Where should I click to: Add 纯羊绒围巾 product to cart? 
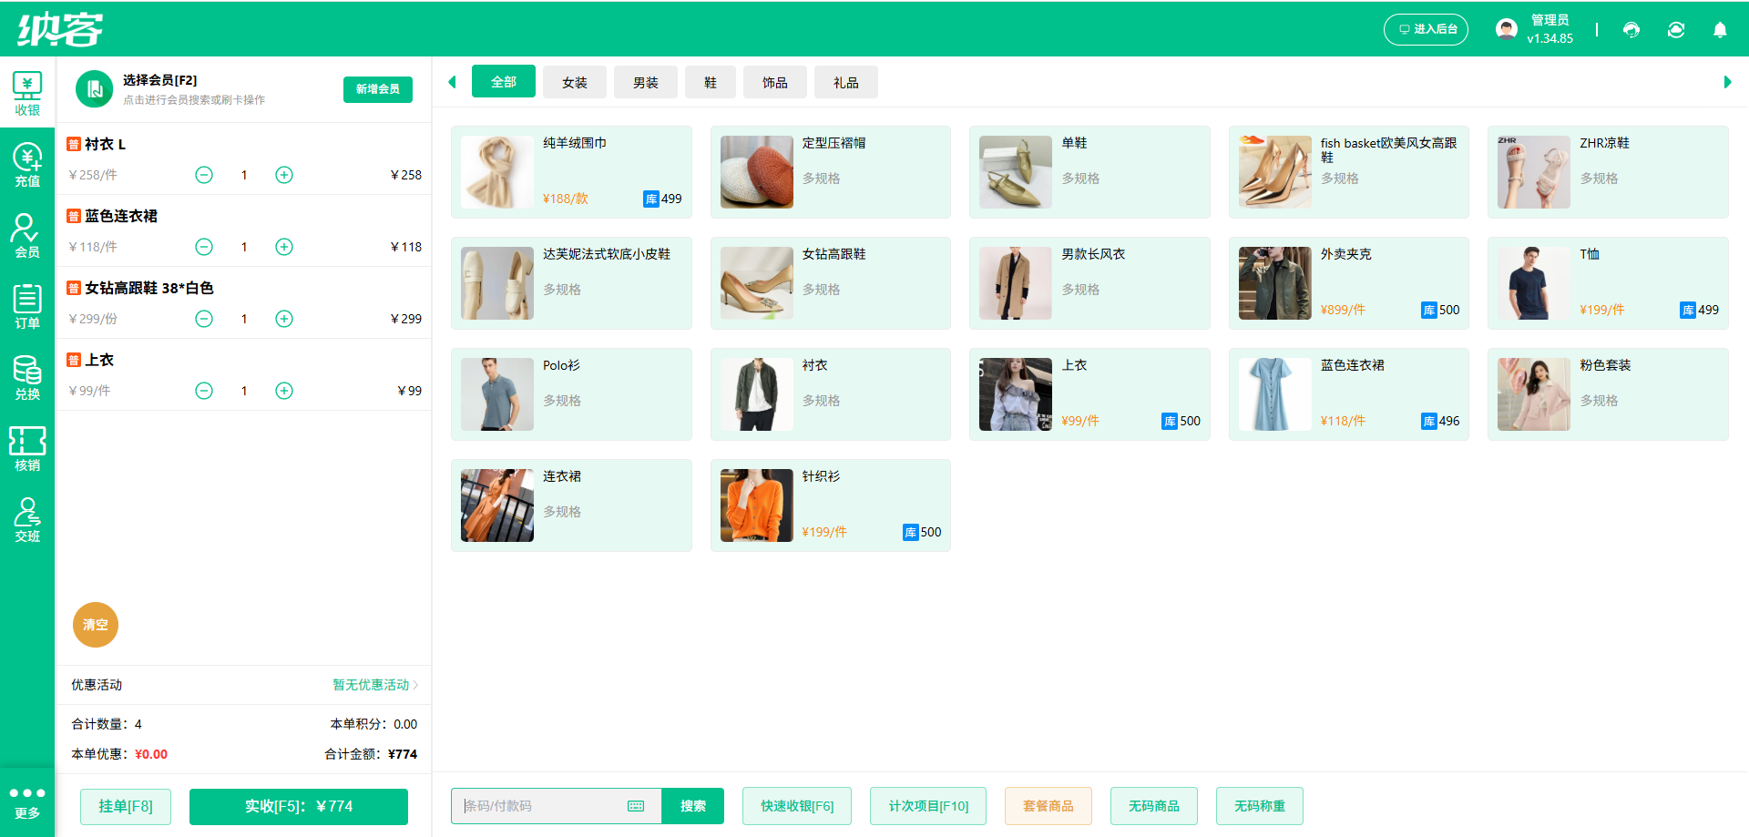(571, 172)
